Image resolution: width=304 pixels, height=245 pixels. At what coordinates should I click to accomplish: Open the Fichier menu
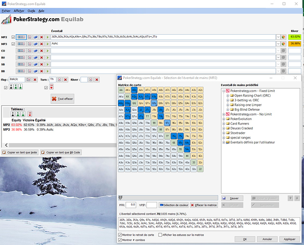(6, 11)
